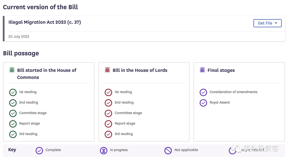
Task: Select Lords Report stage text
Action: coord(125,124)
